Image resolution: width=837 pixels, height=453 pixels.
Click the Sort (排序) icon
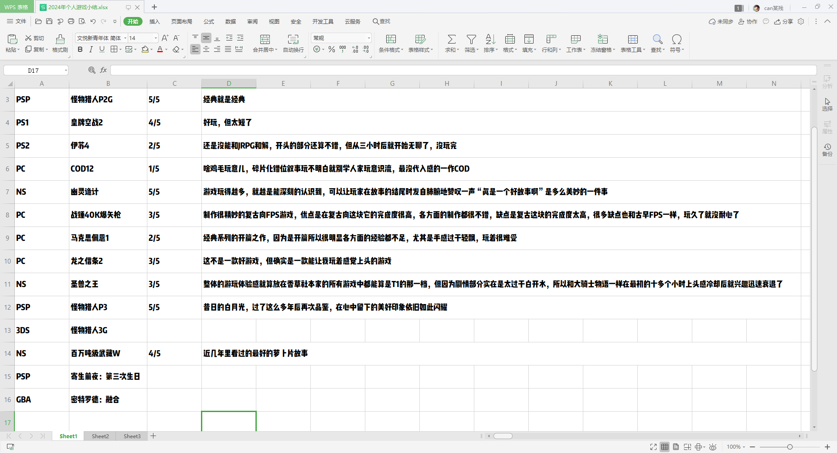click(x=490, y=40)
